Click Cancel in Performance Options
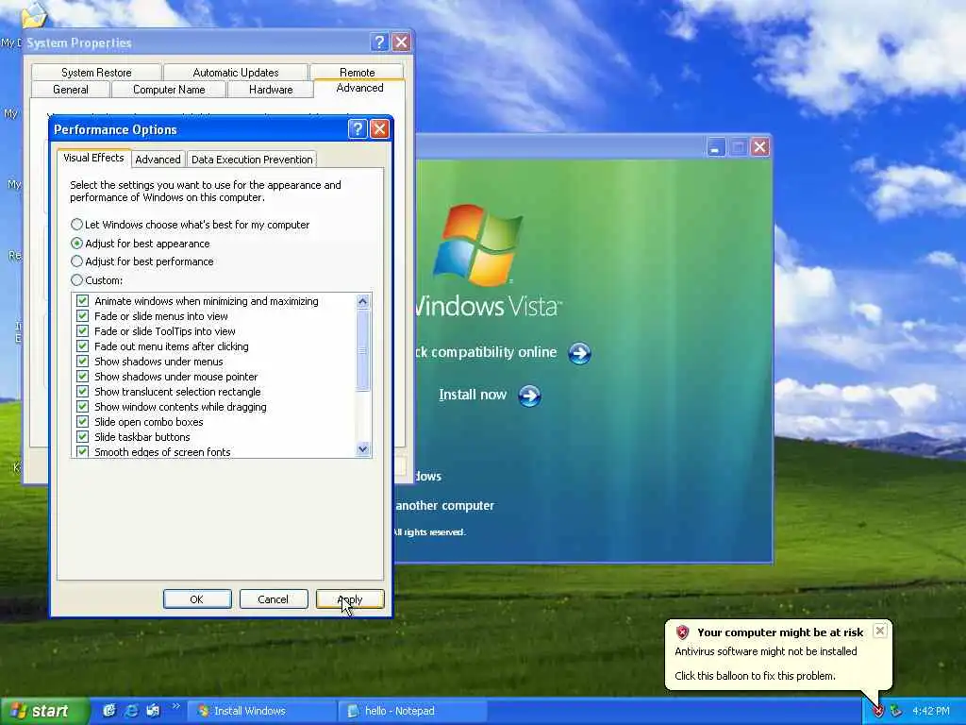This screenshot has height=725, width=966. (x=273, y=599)
